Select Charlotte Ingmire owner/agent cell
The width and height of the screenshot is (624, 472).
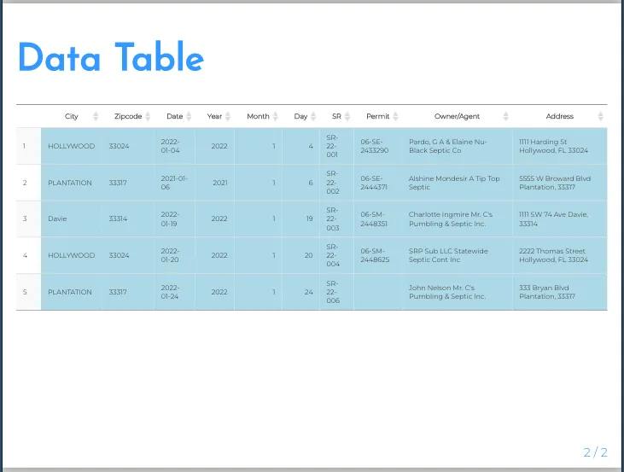point(457,219)
